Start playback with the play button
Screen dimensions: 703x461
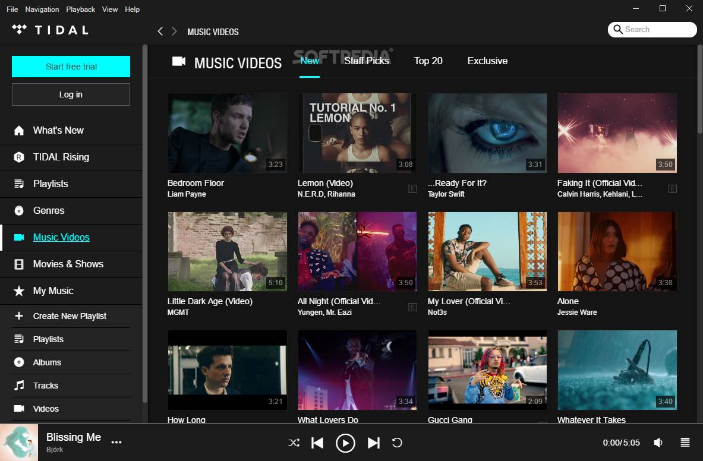[x=345, y=443]
